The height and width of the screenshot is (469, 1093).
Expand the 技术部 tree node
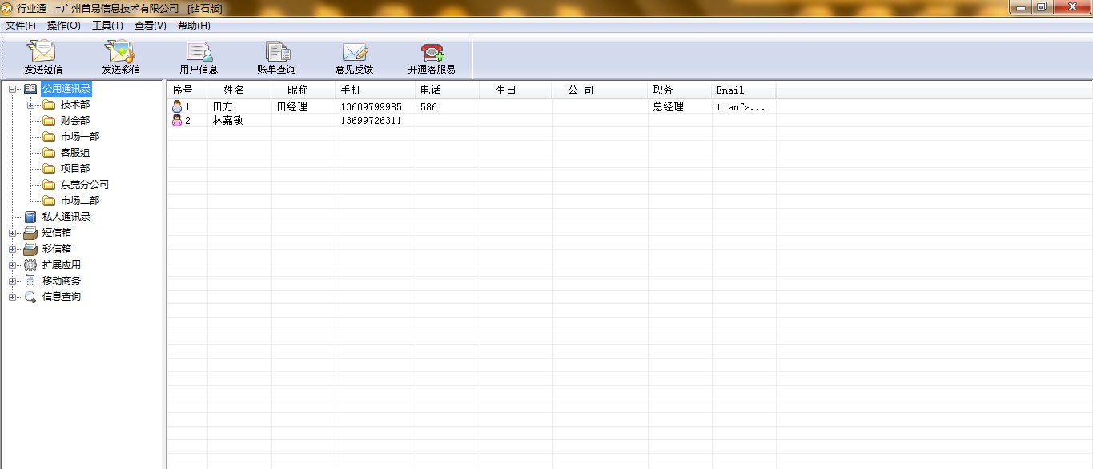(x=31, y=105)
